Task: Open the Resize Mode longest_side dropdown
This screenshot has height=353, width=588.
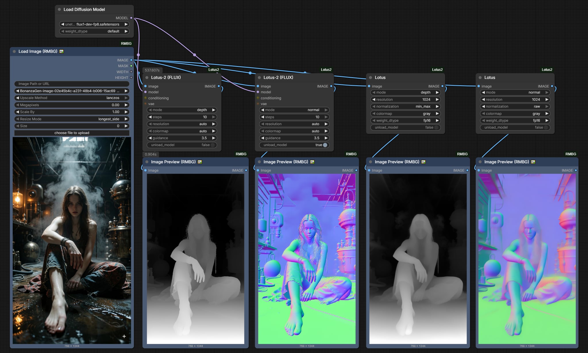Action: (72, 119)
